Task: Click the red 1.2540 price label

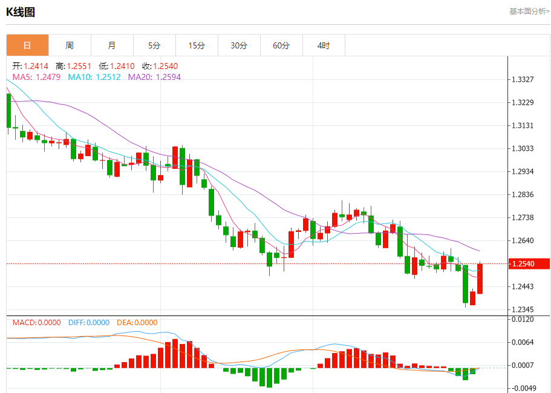Action: click(529, 264)
